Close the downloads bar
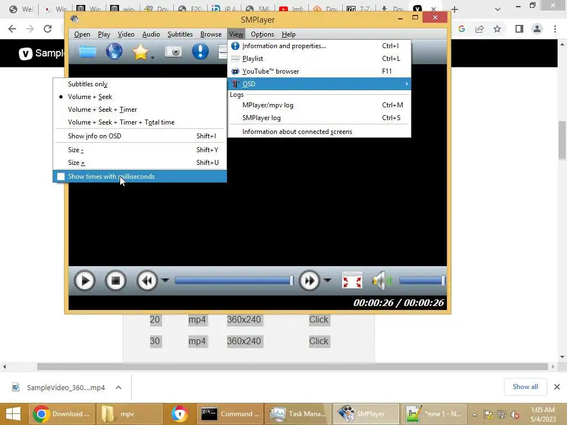This screenshot has height=425, width=567. pos(557,387)
